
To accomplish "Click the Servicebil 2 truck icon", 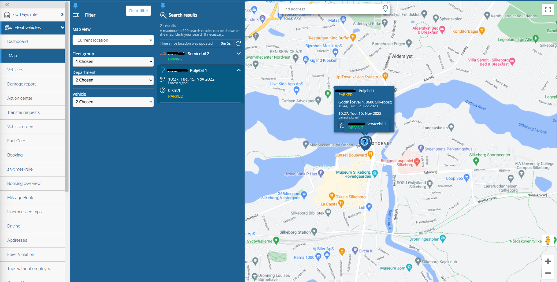I will (x=163, y=54).
